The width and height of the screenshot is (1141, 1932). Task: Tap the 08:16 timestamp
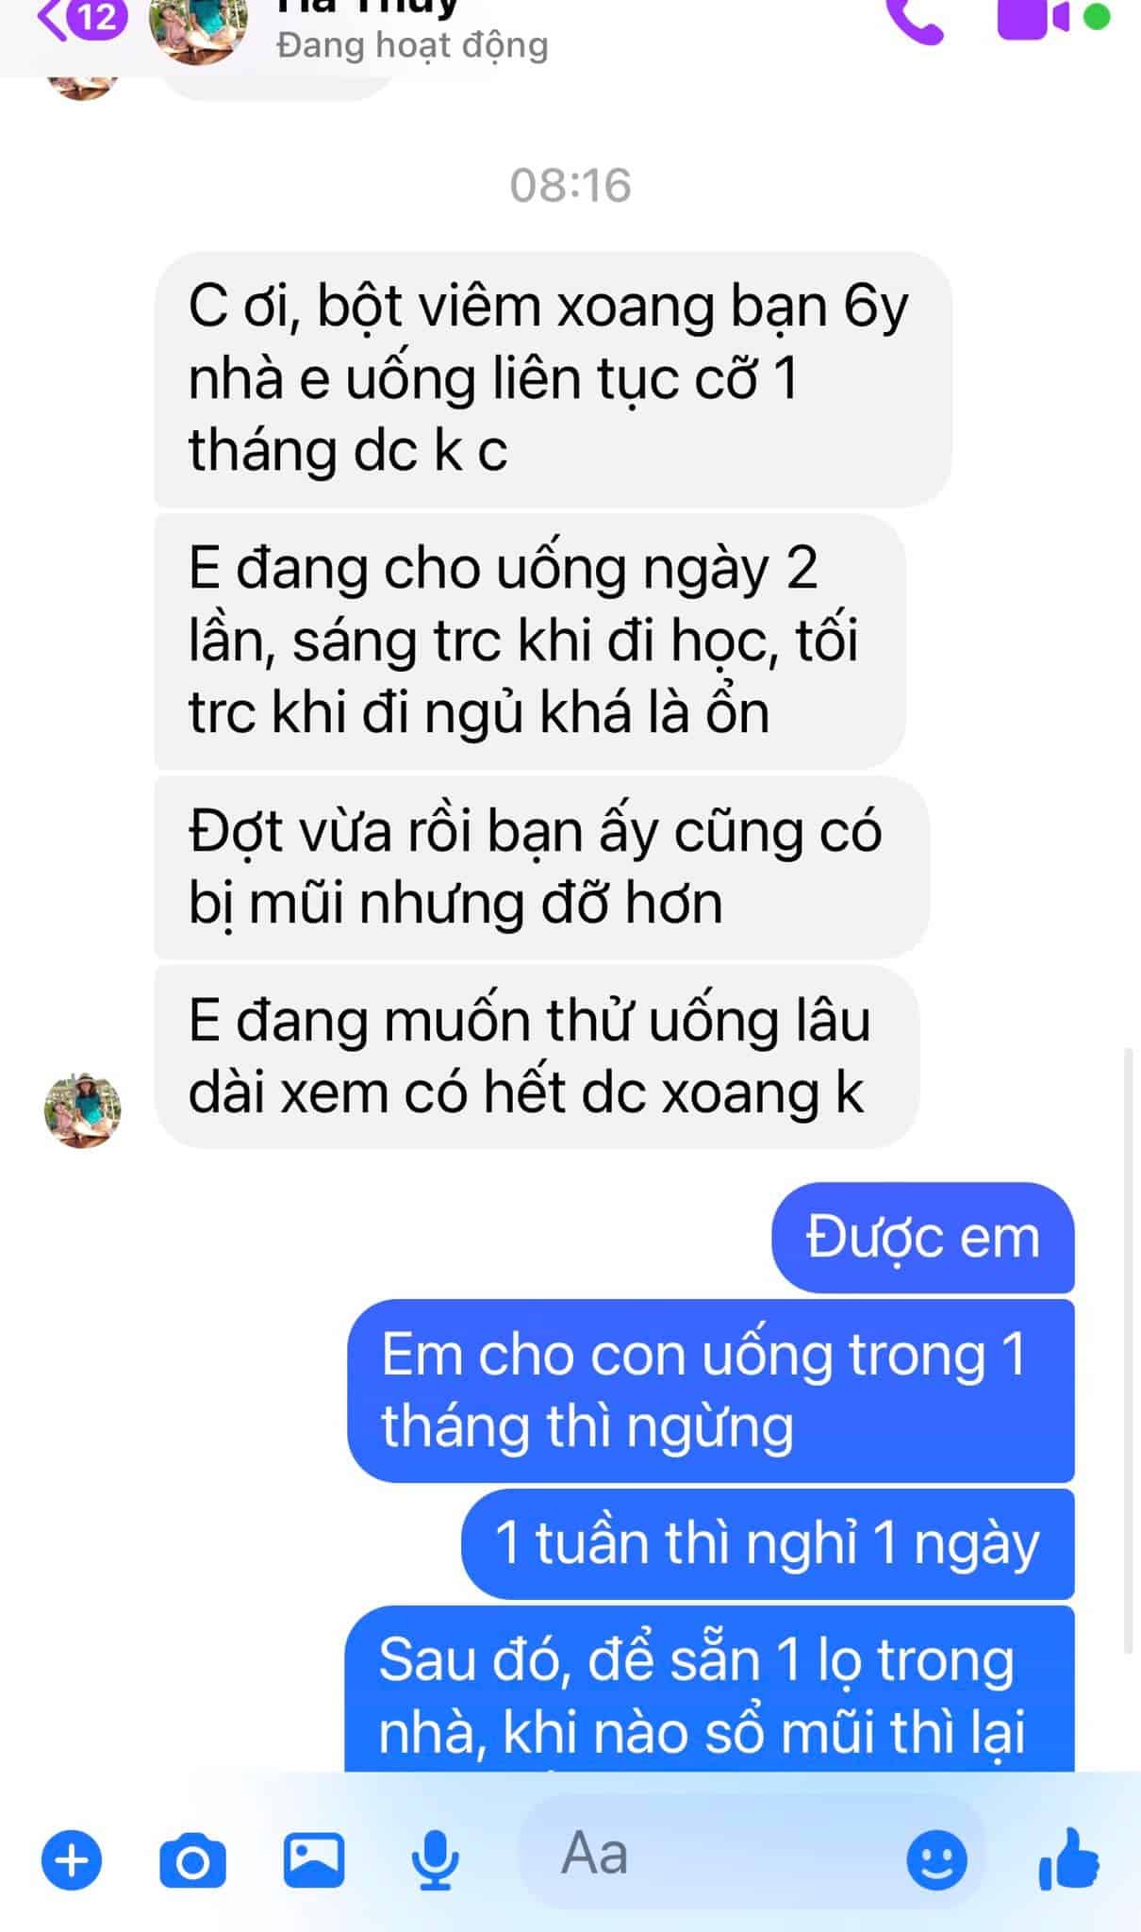pos(570,185)
